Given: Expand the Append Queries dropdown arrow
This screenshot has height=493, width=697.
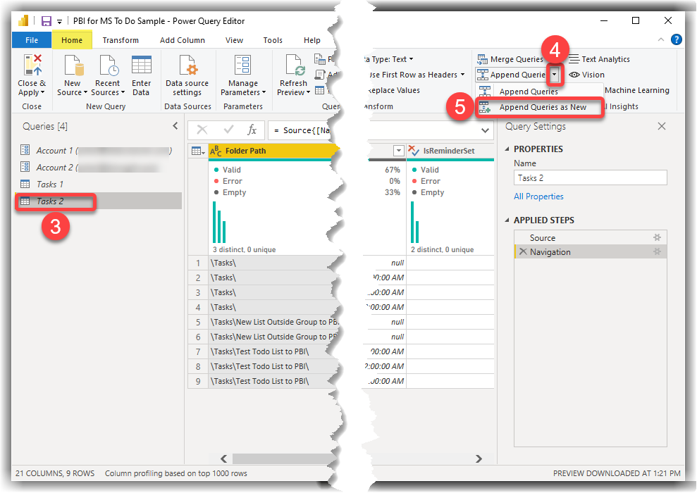Looking at the screenshot, I should (x=555, y=75).
